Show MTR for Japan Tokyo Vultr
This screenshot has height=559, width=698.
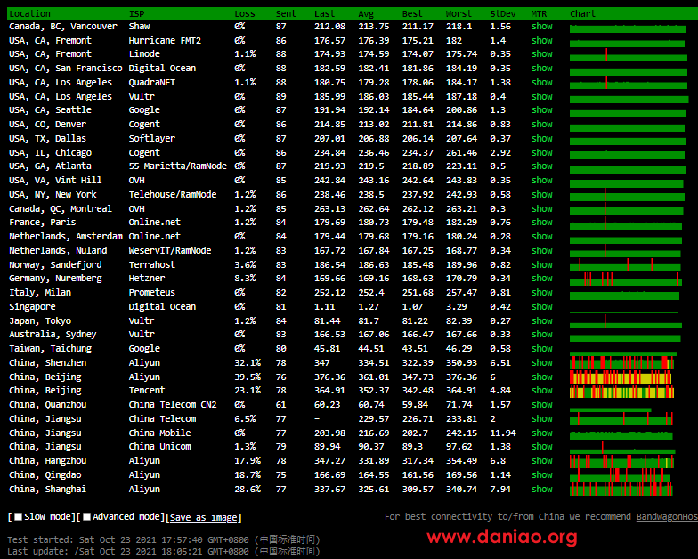(x=541, y=320)
